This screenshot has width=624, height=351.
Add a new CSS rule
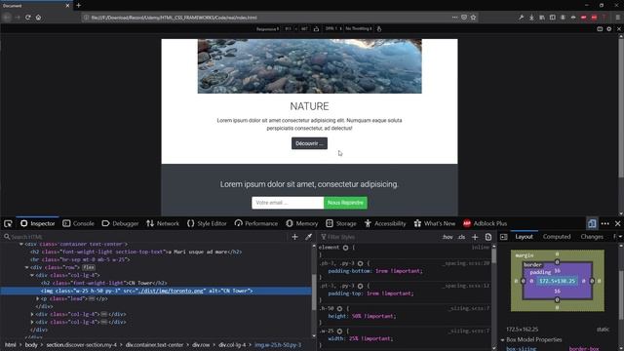pos(475,237)
